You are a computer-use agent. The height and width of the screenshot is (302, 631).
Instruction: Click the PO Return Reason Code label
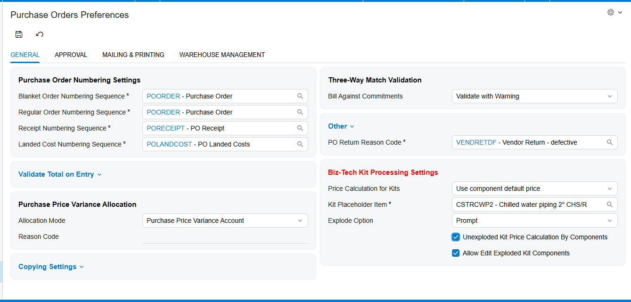coord(367,142)
